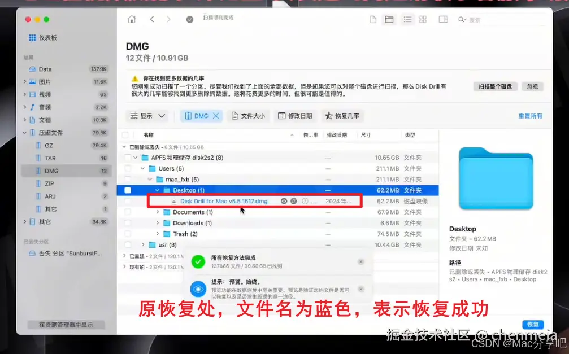The width and height of the screenshot is (569, 354).
Task: Switch to grid view in the toolbar
Action: 423,19
